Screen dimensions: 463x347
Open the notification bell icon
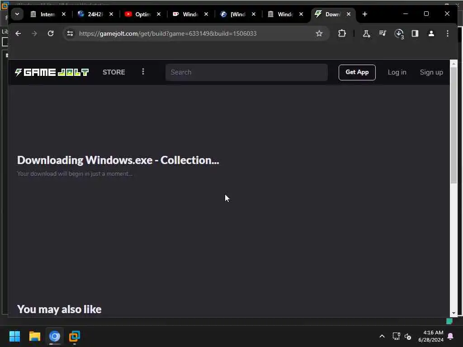click(x=451, y=336)
